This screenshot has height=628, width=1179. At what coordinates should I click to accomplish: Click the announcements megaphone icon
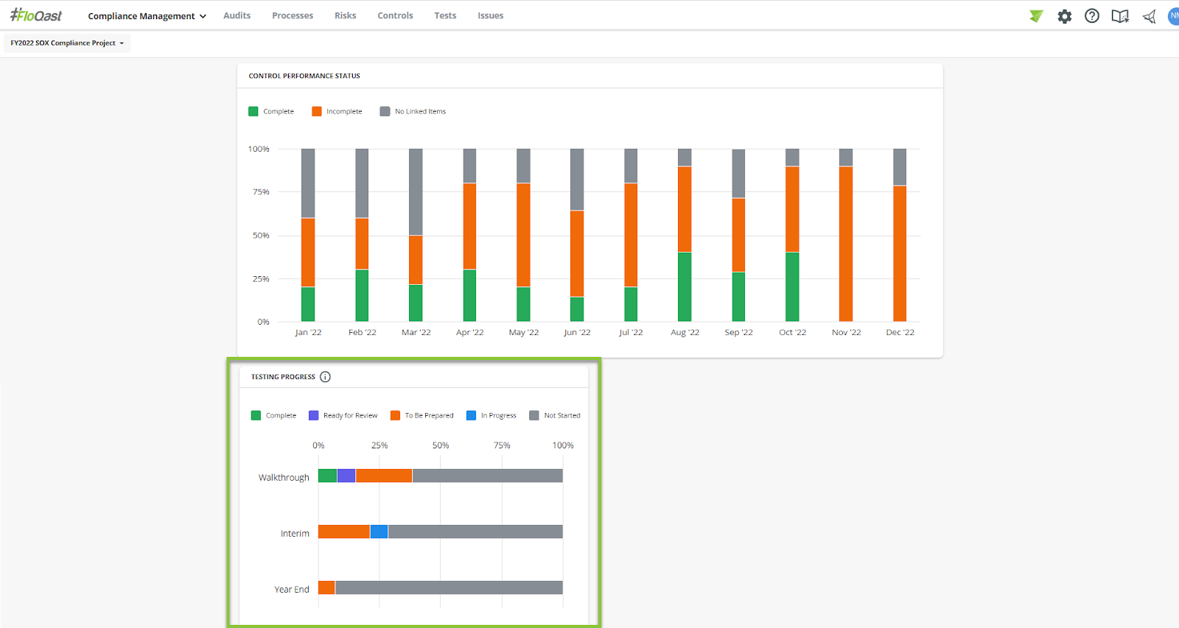1149,16
